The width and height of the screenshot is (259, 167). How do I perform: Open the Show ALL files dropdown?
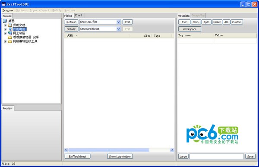click(118, 22)
